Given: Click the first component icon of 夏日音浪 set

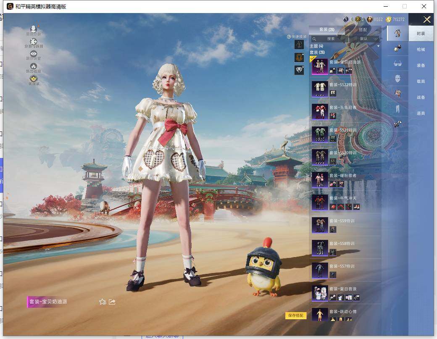Looking at the screenshot, I should (333, 297).
